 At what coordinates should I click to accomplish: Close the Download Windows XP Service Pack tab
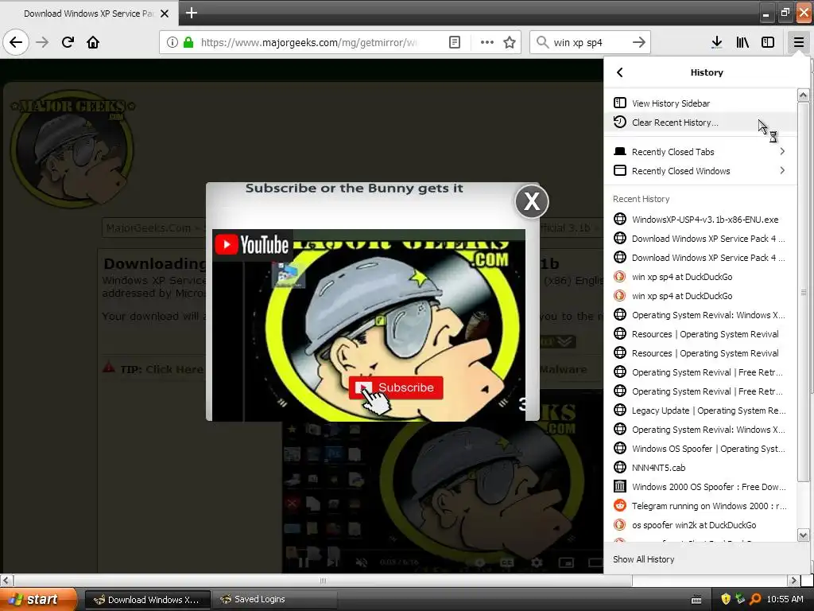click(x=165, y=14)
